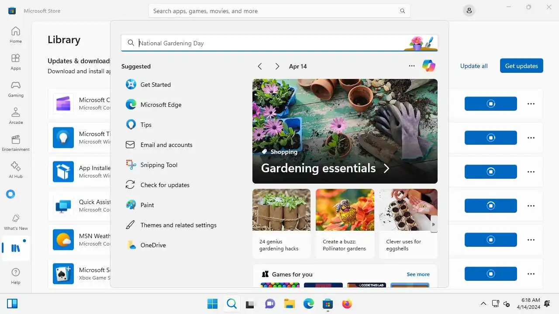The image size is (559, 314).
Task: Open more options for Microsoft Clipchamp row
Action: [531, 104]
